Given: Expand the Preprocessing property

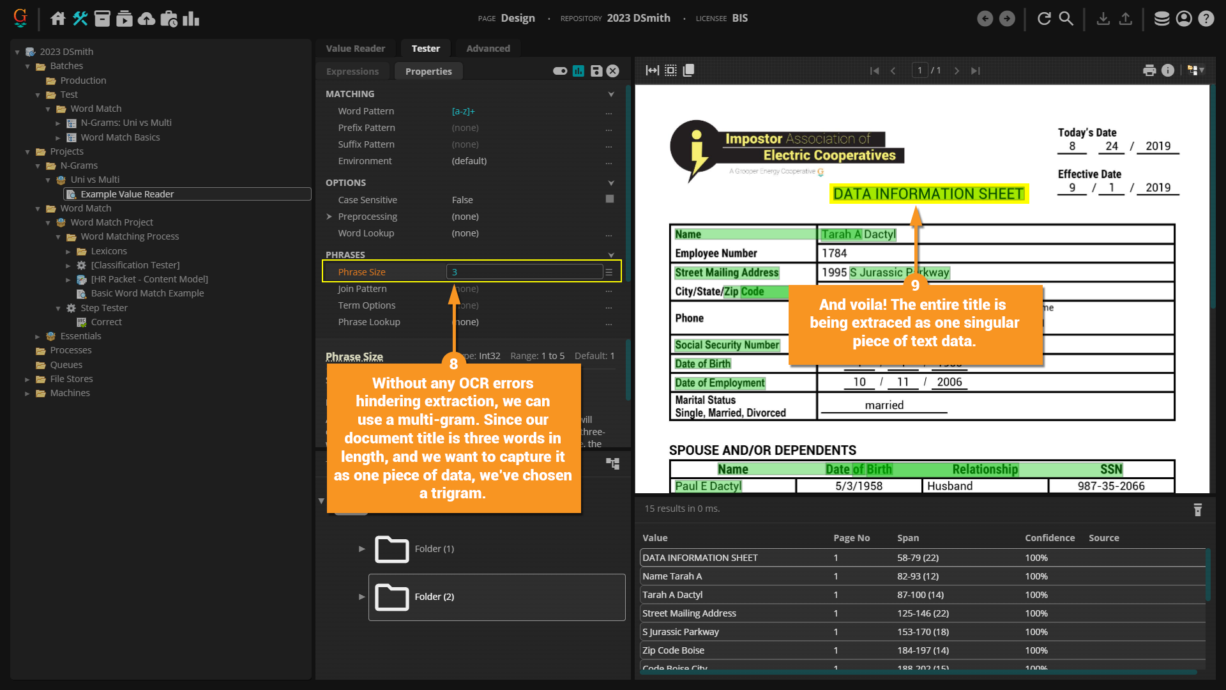Looking at the screenshot, I should click(x=329, y=217).
